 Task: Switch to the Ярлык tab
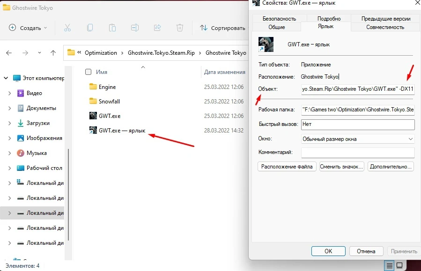pyautogui.click(x=325, y=27)
